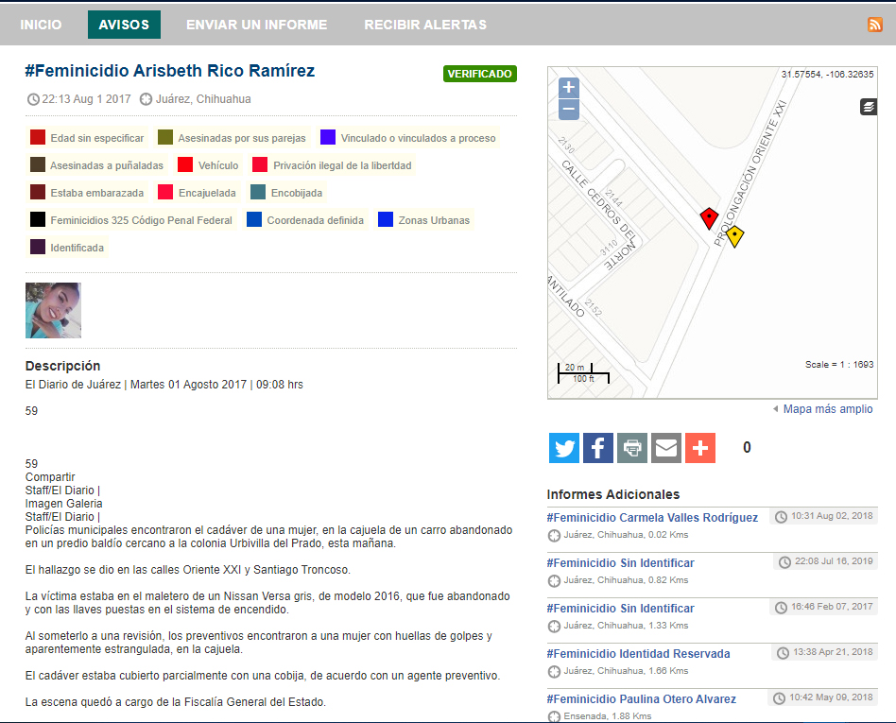The width and height of the screenshot is (896, 723).
Task: Share report on Twitter
Action: pos(564,448)
